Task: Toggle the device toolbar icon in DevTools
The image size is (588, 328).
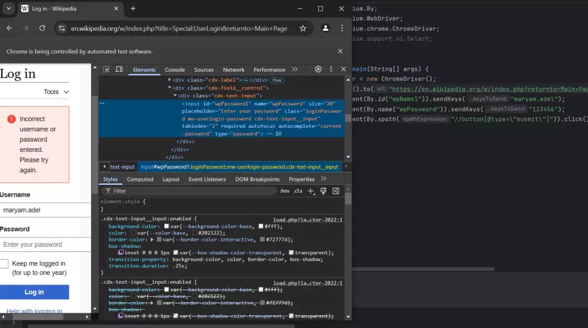Action: coord(119,69)
